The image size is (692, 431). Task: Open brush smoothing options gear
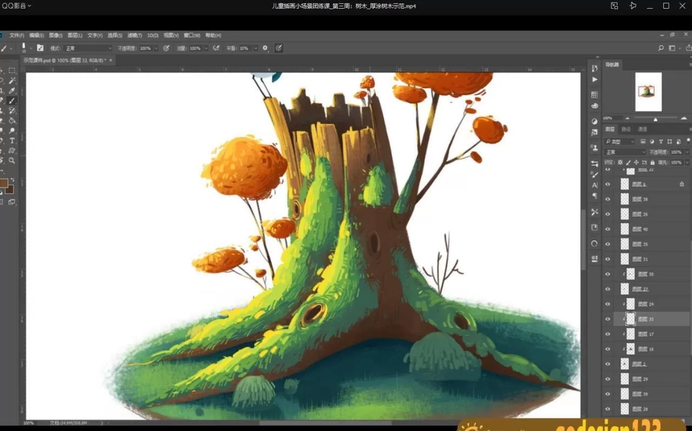tap(265, 48)
